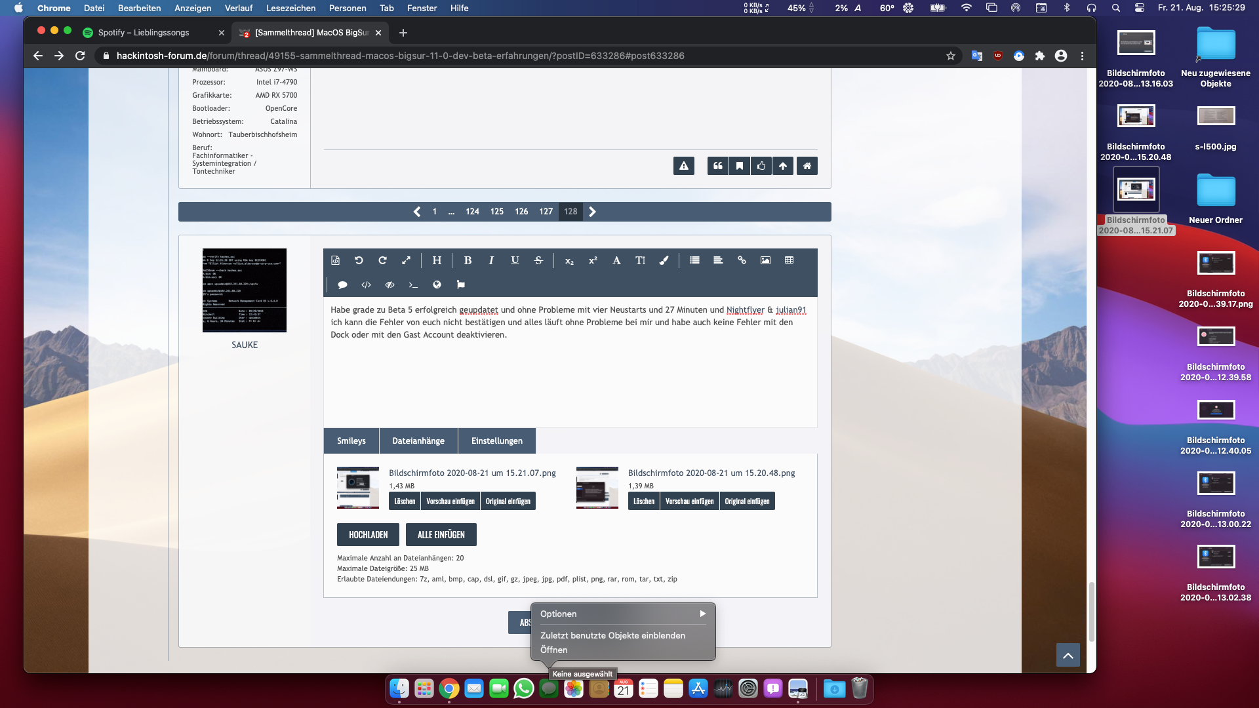Open the font family dropdown
Image resolution: width=1259 pixels, height=708 pixels.
tap(616, 260)
